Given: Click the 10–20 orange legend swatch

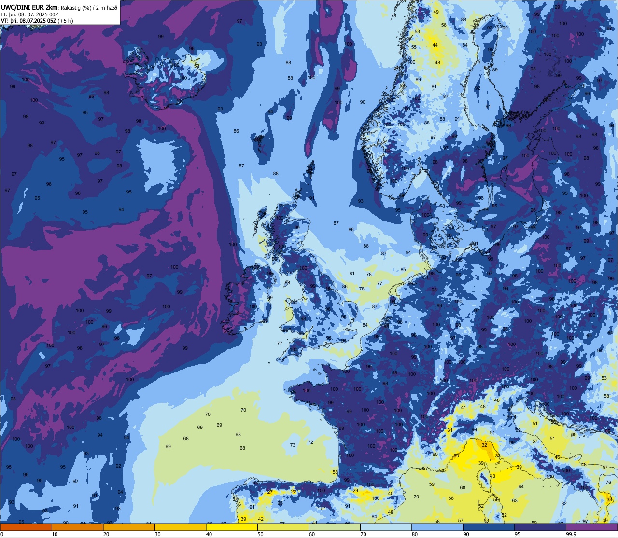Looking at the screenshot, I should pyautogui.click(x=77, y=527).
